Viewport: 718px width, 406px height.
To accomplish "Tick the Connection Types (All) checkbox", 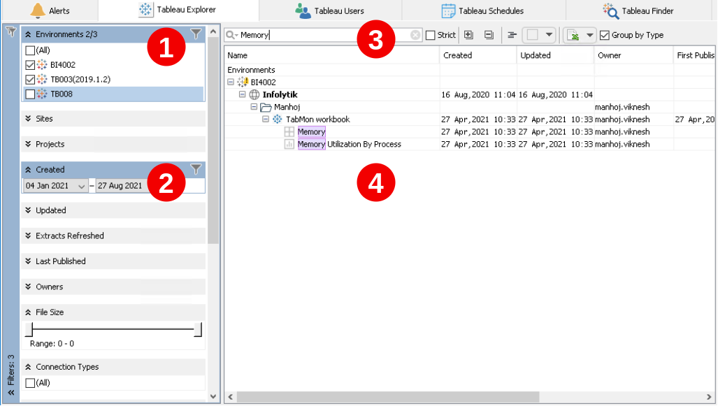I will 30,383.
